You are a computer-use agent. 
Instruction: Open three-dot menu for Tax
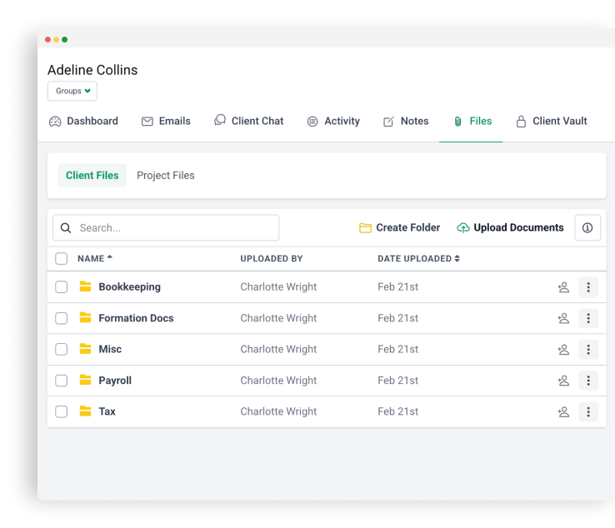tap(588, 412)
